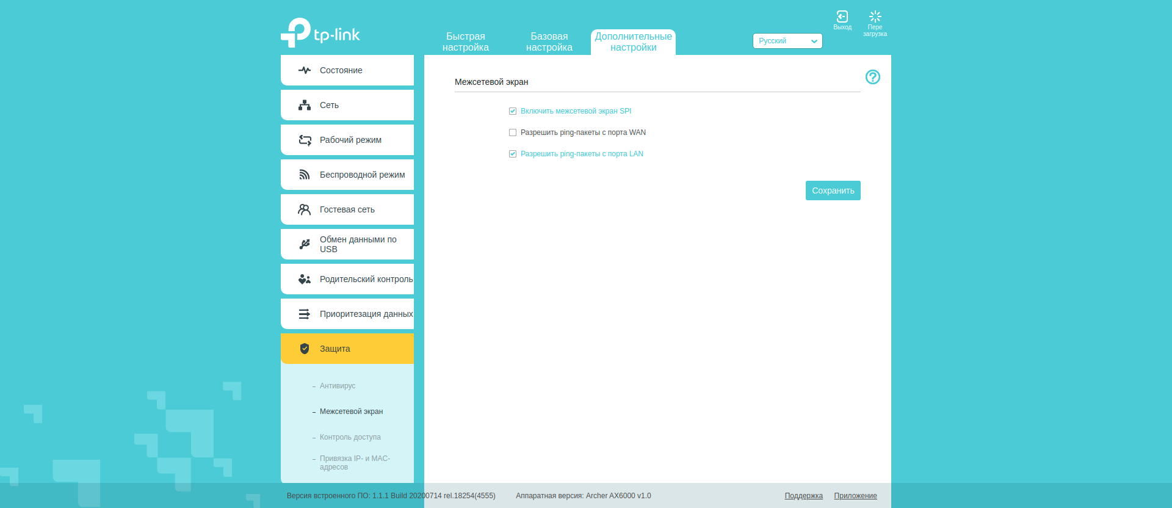Click the logout (Выход) icon

[842, 17]
